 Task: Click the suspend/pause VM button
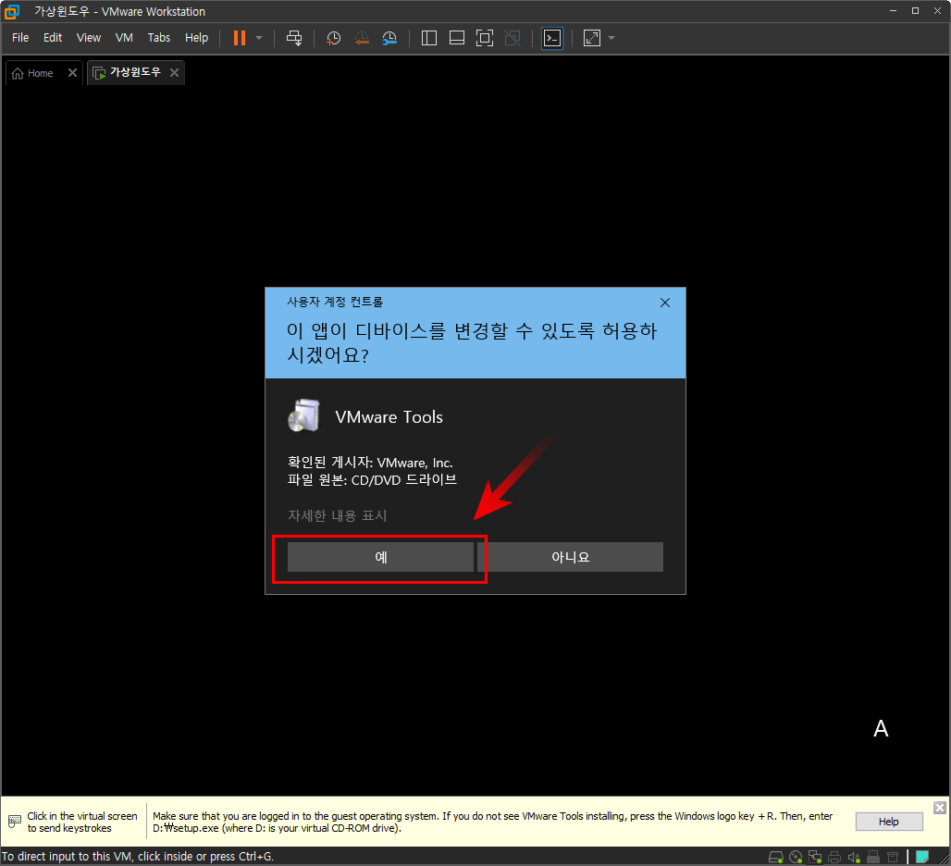(x=240, y=38)
